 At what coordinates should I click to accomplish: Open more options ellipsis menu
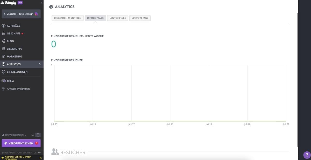pyautogui.click(x=39, y=153)
